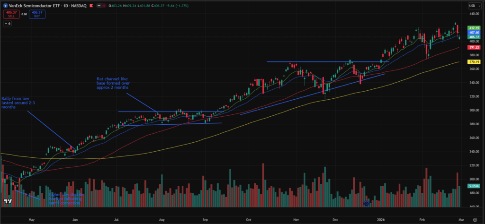
Task: Click the VanEck symbol logo icon
Action: [x=5, y=6]
